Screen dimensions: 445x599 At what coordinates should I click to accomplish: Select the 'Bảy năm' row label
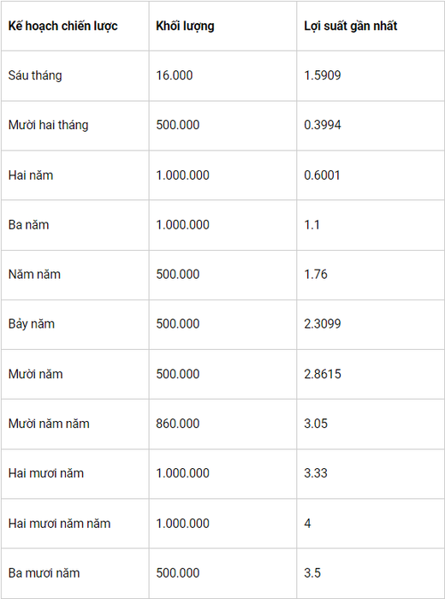32,324
